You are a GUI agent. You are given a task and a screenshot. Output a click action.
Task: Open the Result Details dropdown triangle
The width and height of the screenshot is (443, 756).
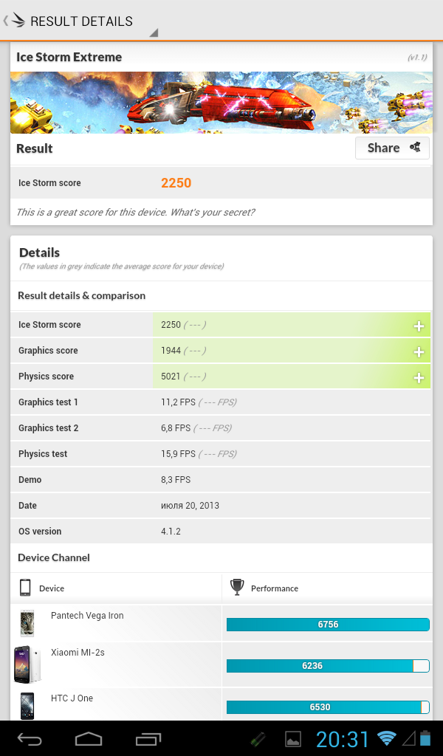(x=154, y=32)
